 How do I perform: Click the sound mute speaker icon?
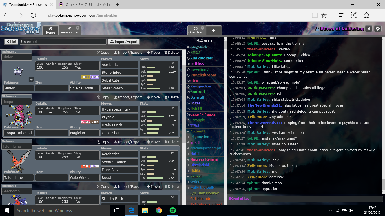pos(369,29)
